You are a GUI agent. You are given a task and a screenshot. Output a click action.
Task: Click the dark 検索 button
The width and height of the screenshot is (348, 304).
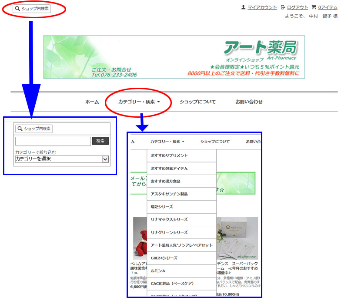[x=100, y=141]
